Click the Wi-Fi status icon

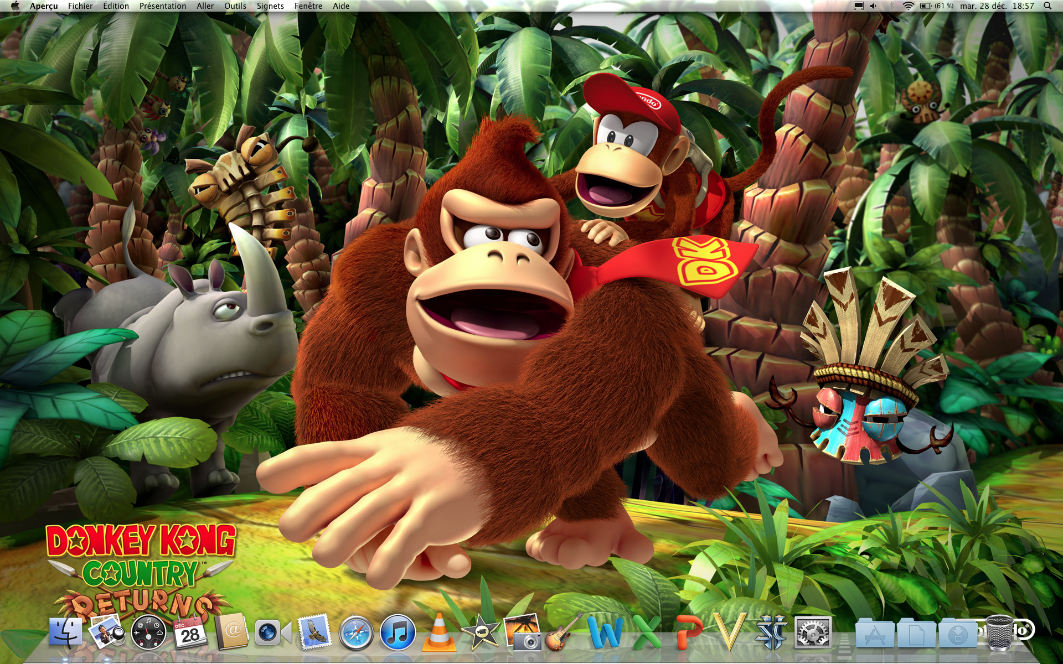(x=908, y=6)
